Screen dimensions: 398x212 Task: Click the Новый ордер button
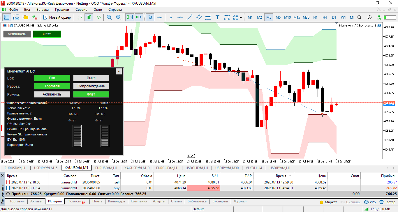[57, 17]
